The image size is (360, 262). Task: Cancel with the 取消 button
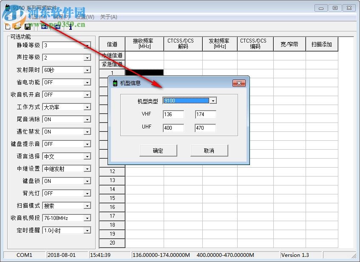[x=209, y=151]
